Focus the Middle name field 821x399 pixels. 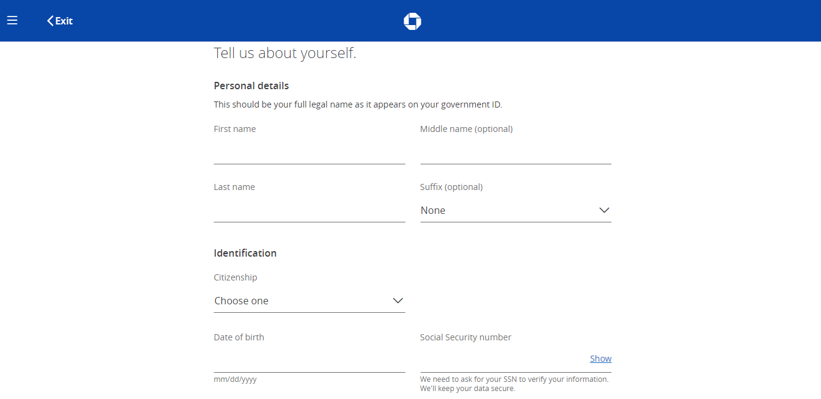coord(516,152)
